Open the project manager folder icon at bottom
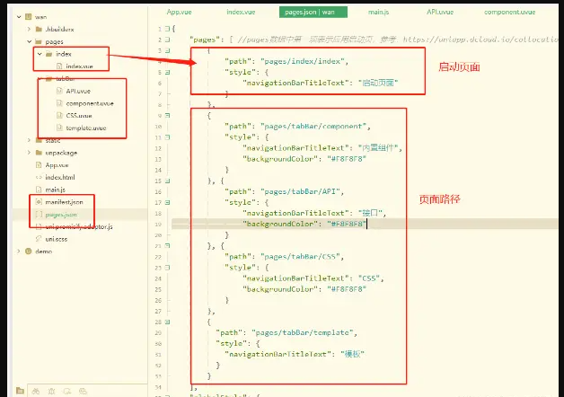The image size is (564, 397). pyautogui.click(x=20, y=391)
